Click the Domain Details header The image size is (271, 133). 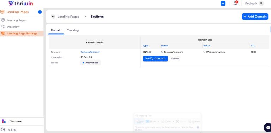tap(95, 42)
